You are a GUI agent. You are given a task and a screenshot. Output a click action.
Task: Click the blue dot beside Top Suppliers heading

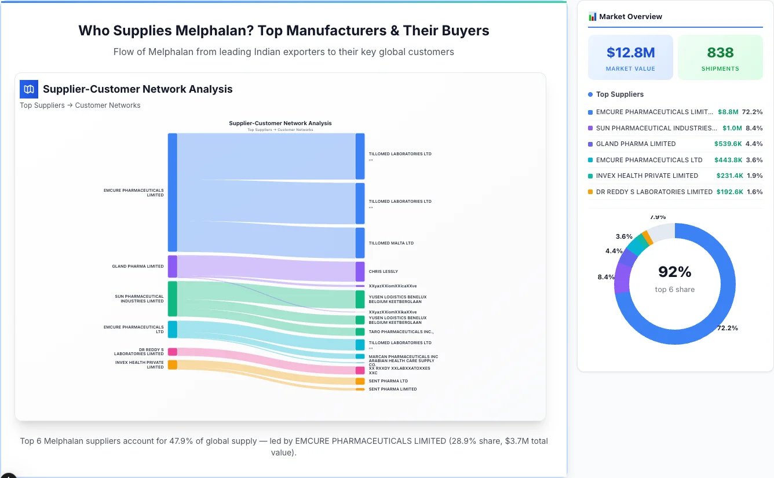[x=589, y=94]
